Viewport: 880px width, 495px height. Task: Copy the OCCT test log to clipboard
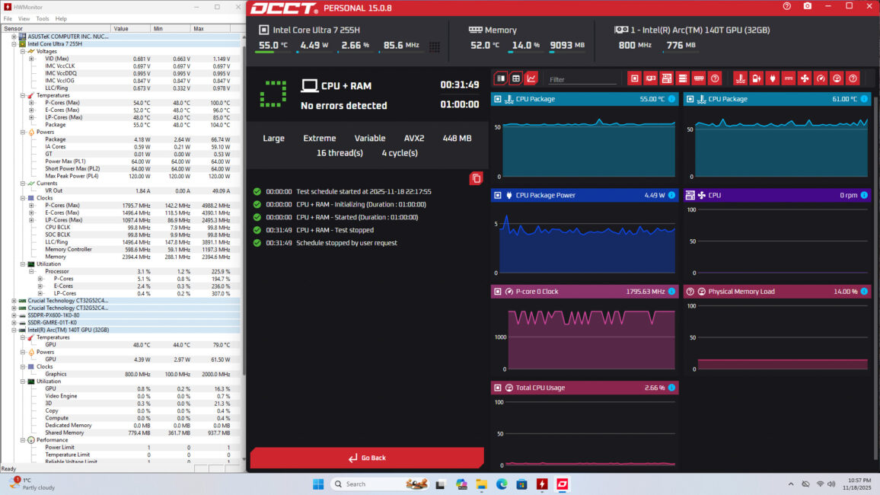pos(476,178)
